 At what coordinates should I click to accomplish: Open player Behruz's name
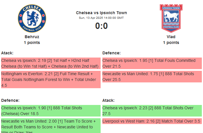coord(32,37)
